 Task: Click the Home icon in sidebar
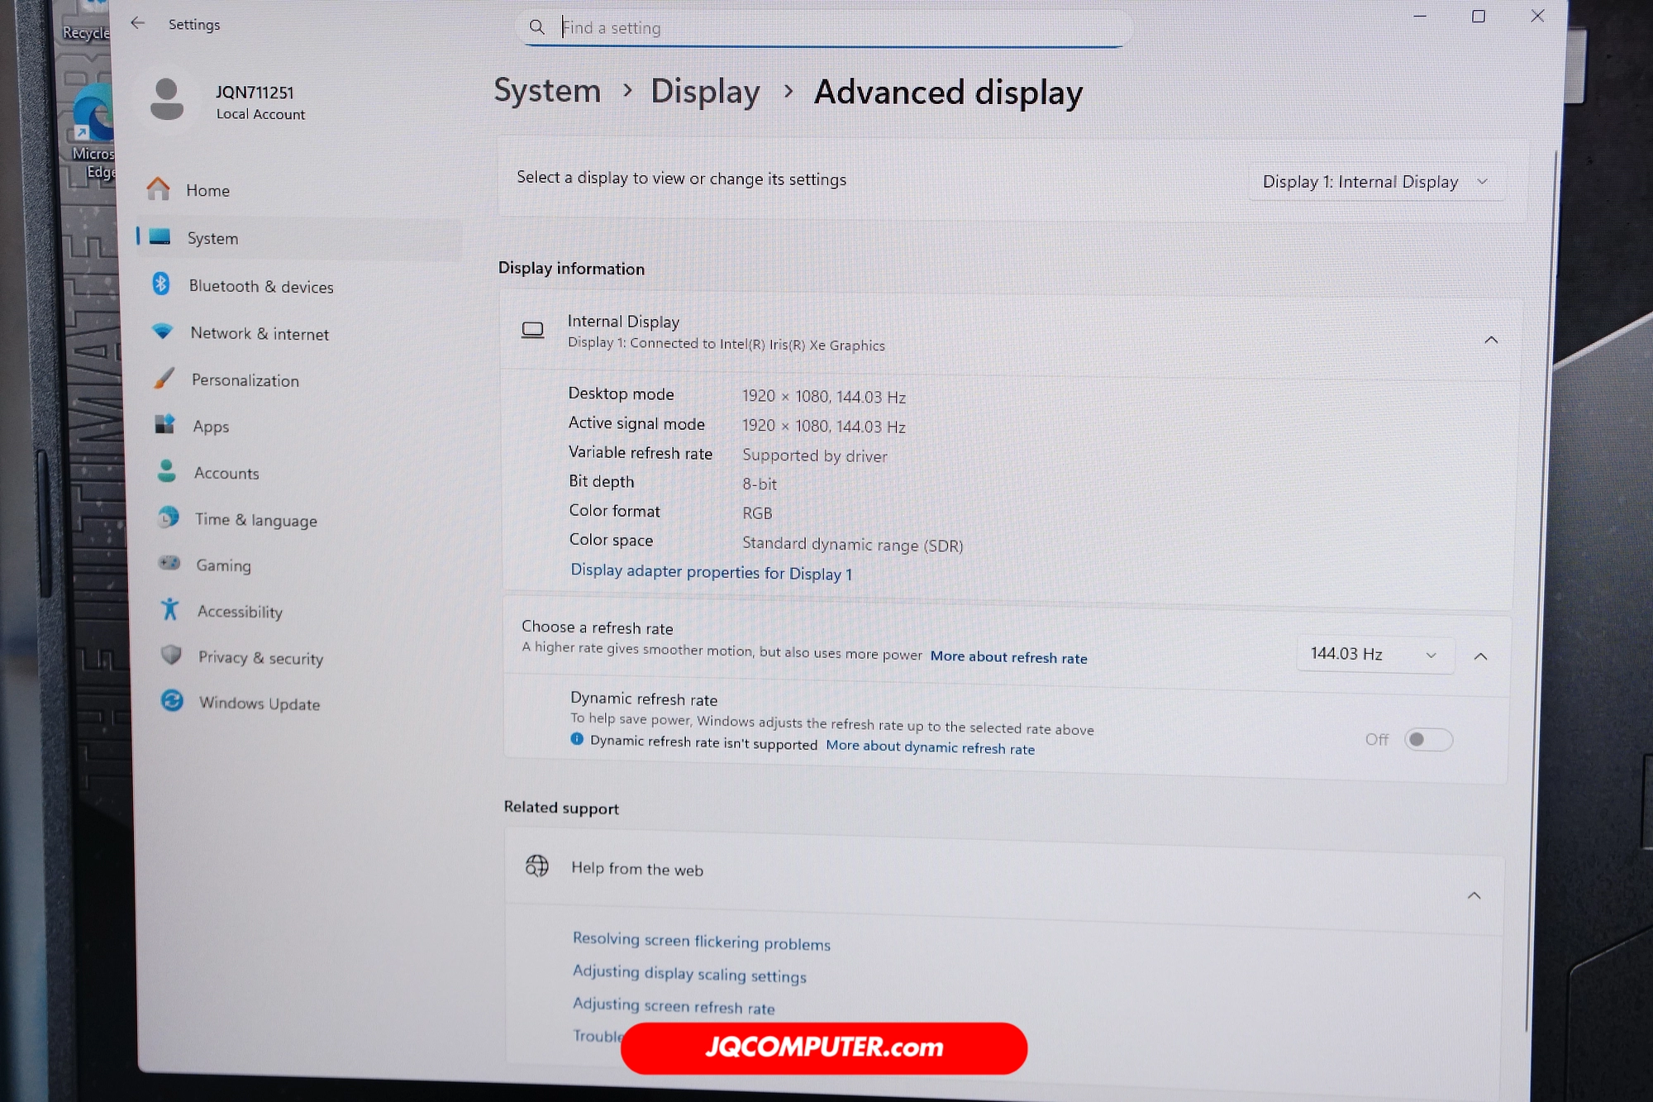tap(158, 189)
